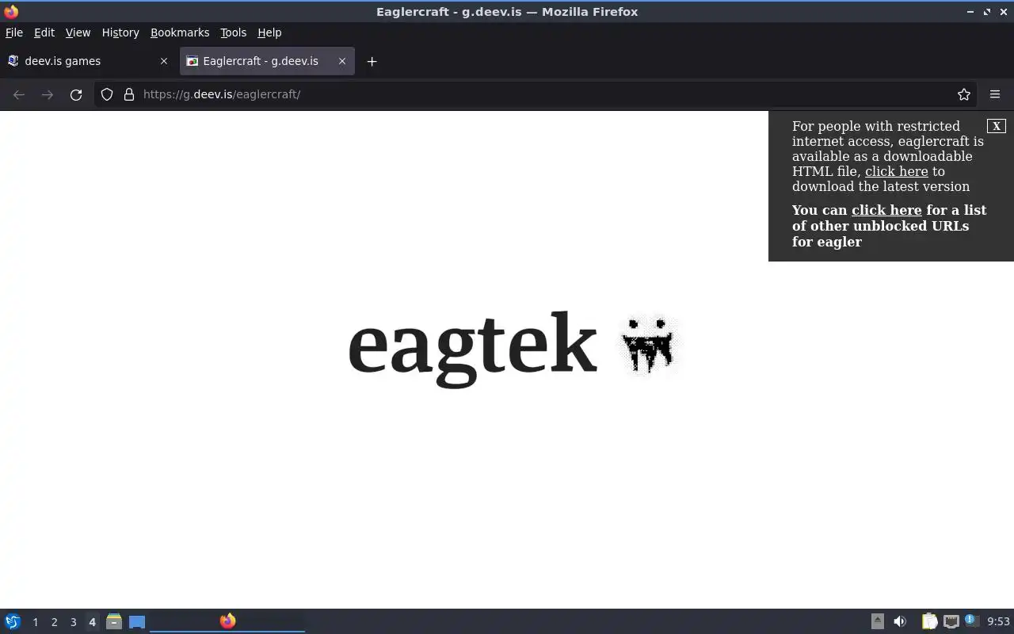Switch to workspace 1
The width and height of the screenshot is (1014, 634).
35,622
